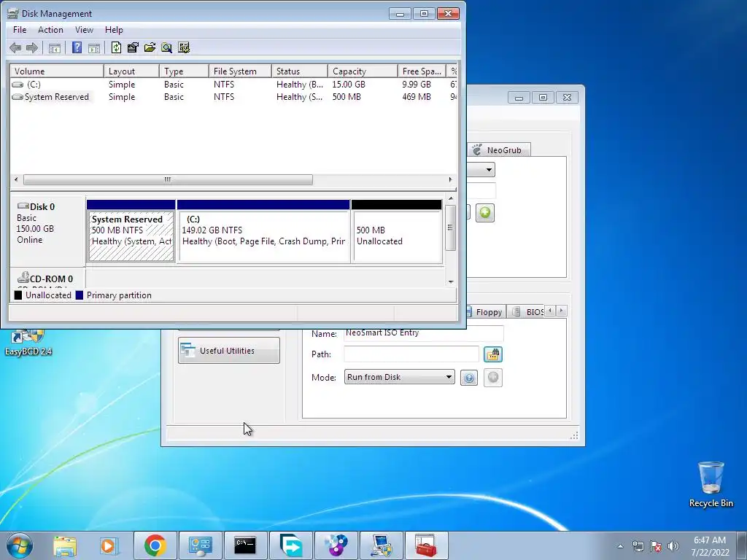Click the Back arrow in Disk Management toolbar
The image size is (747, 560).
(x=15, y=47)
